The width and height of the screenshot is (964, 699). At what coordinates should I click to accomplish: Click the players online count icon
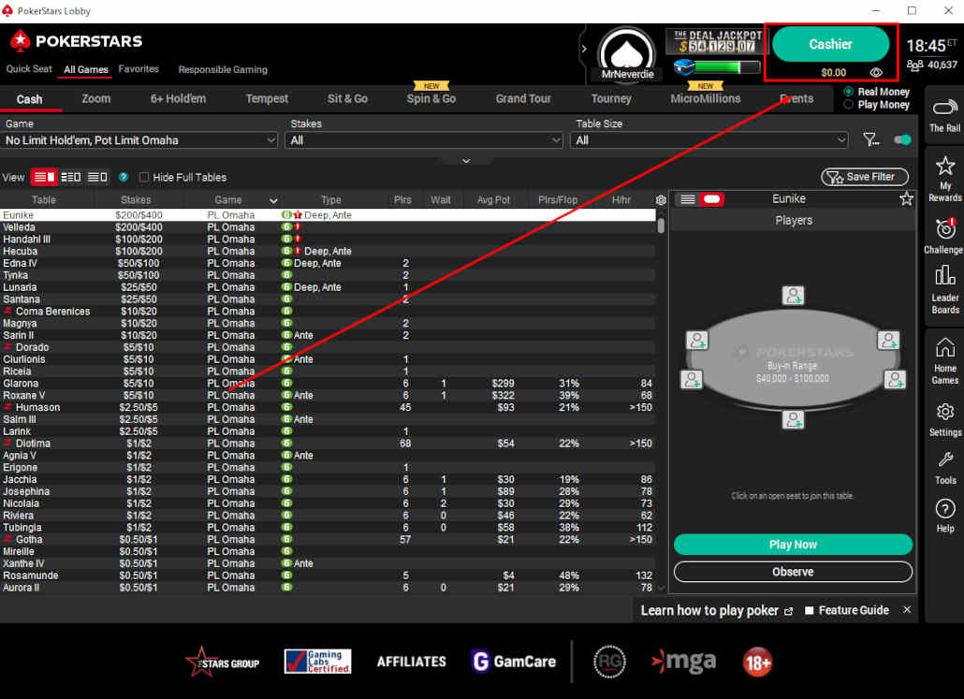click(x=914, y=66)
